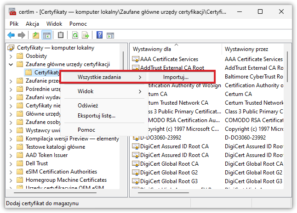
Task: Click the AAA Certificate Services certificate icon
Action: click(x=136, y=59)
